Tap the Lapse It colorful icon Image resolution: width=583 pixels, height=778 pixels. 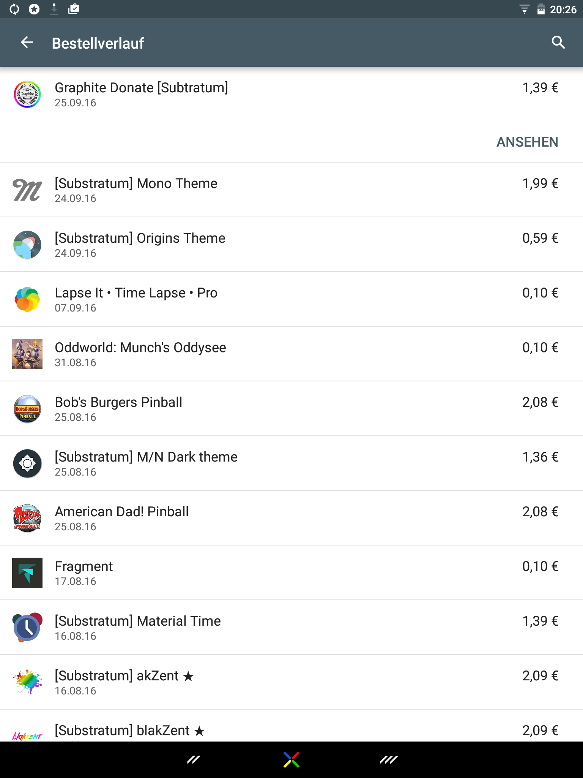pyautogui.click(x=27, y=299)
